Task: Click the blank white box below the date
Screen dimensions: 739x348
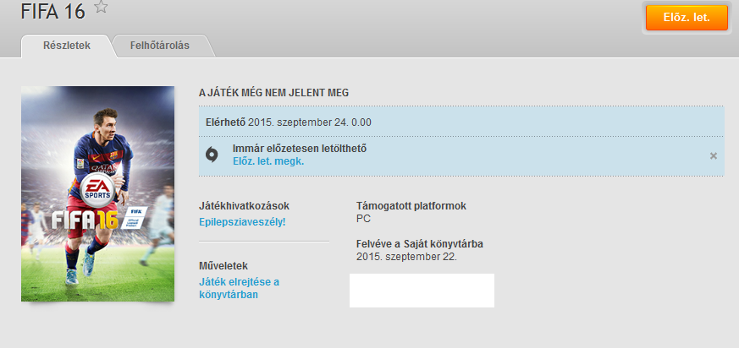Action: coord(422,290)
